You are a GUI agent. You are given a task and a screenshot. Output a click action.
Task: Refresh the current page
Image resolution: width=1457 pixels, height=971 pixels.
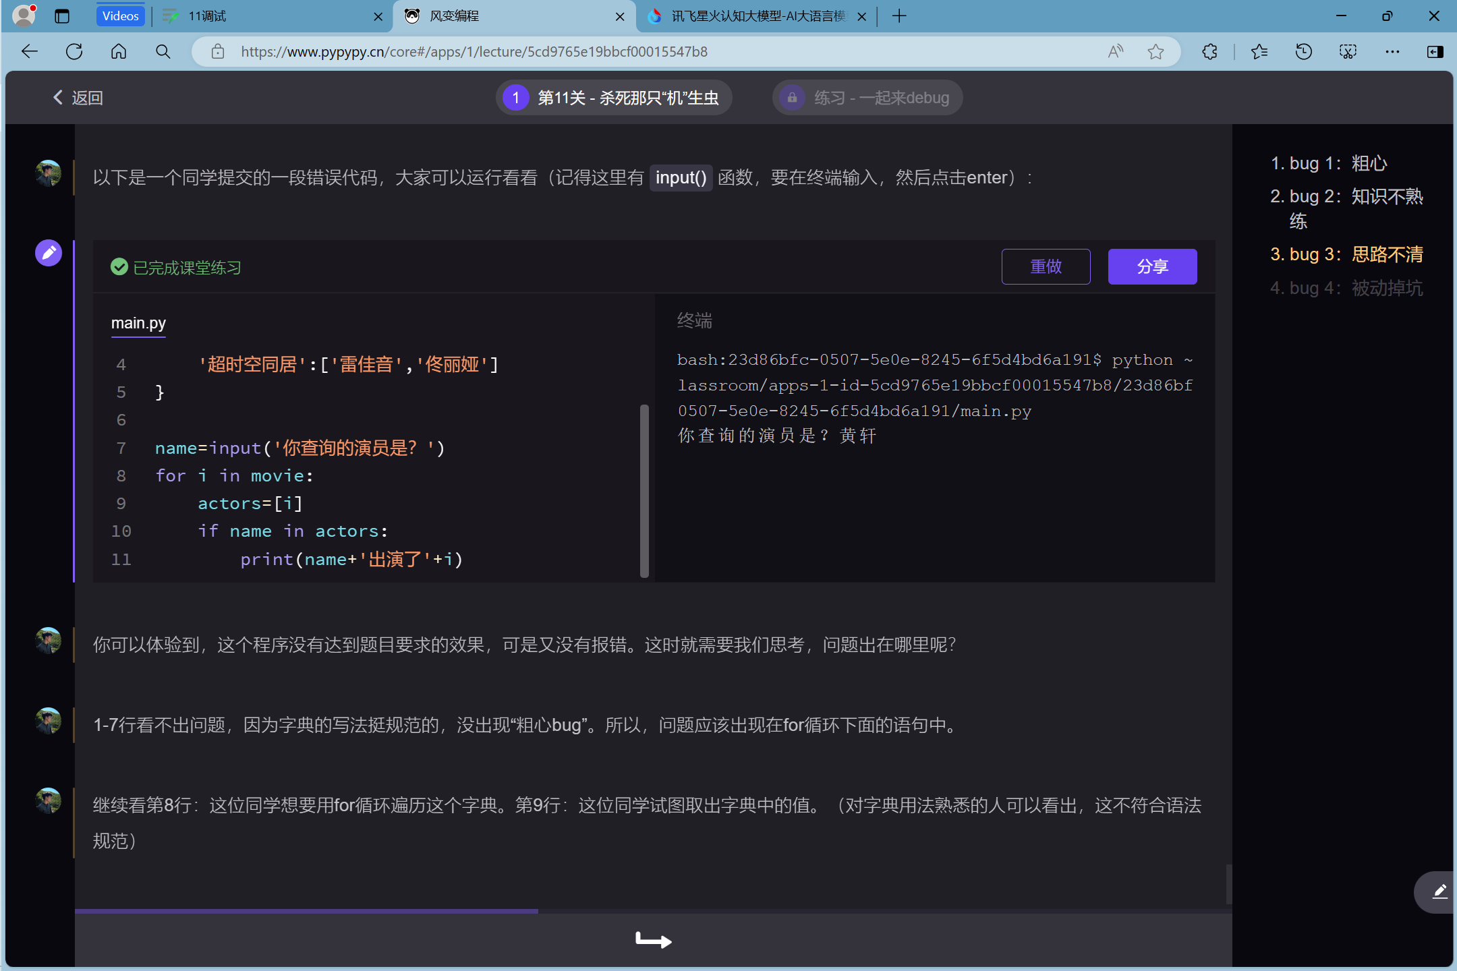point(74,51)
